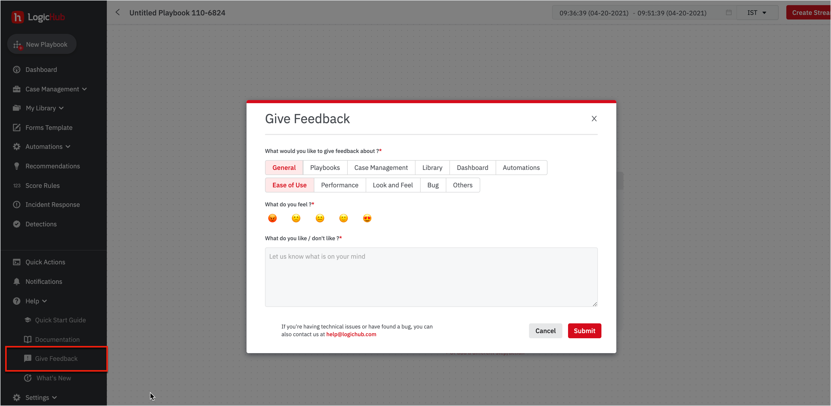Click the back arrow beside playbook title
831x406 pixels.
118,12
